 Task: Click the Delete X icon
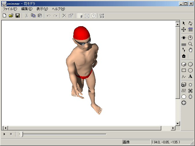click(x=64, y=16)
